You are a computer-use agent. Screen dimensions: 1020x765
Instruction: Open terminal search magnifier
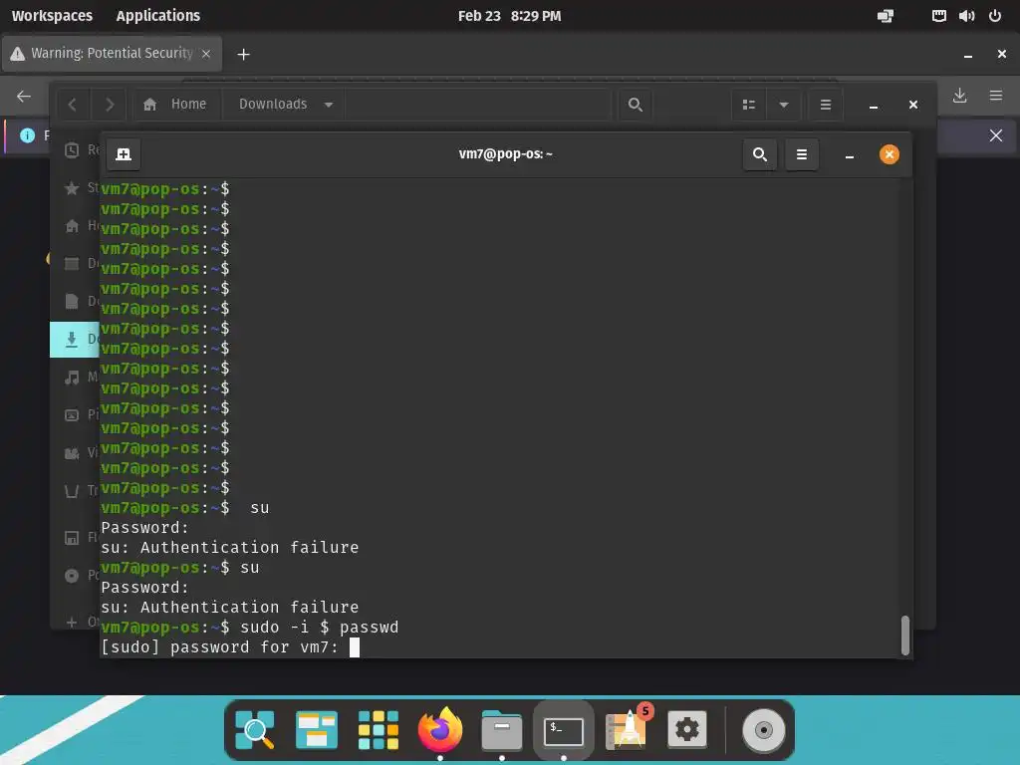[760, 154]
